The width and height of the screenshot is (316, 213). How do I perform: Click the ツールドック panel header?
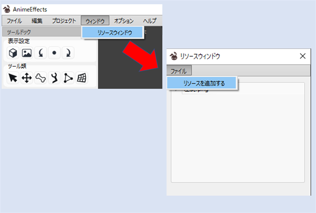coord(42,32)
